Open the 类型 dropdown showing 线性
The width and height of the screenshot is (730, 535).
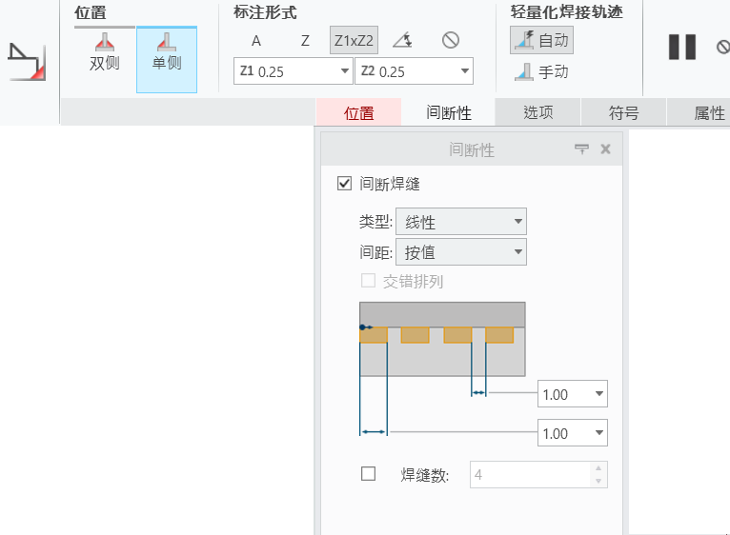point(460,222)
